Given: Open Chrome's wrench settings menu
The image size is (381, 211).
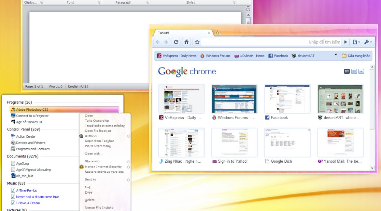Looking at the screenshot, I should [x=368, y=42].
